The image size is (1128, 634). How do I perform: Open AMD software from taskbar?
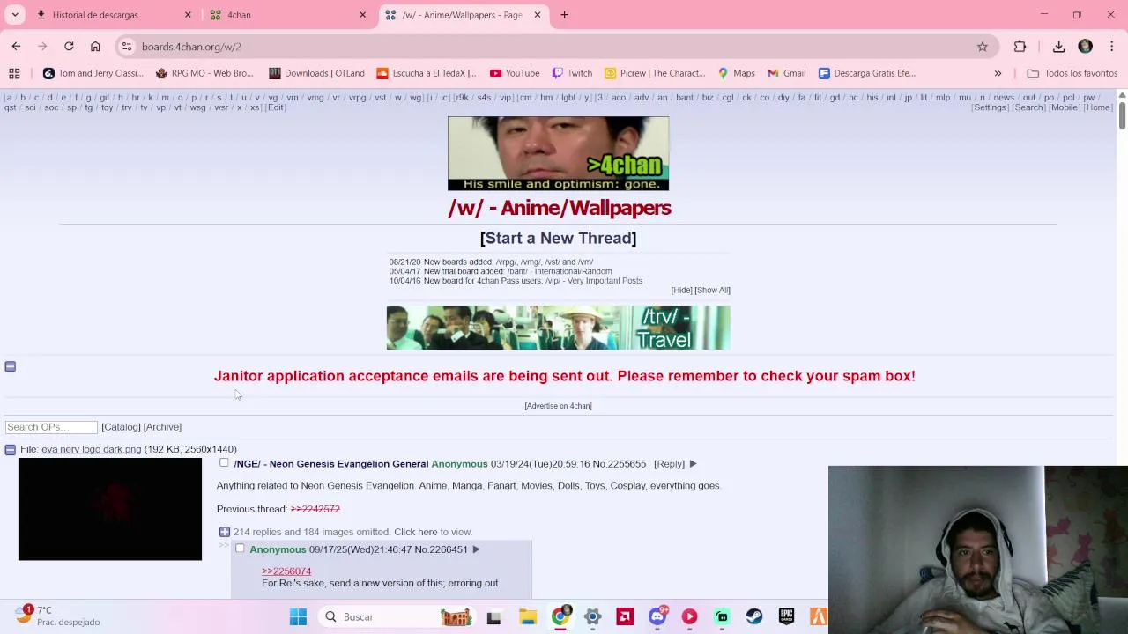click(x=625, y=617)
